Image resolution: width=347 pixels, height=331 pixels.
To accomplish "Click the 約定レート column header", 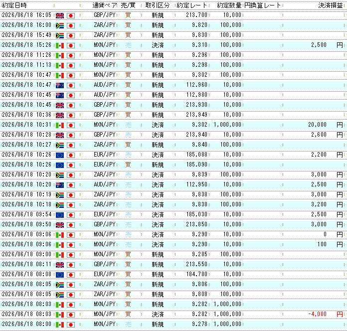I will pyautogui.click(x=192, y=5).
